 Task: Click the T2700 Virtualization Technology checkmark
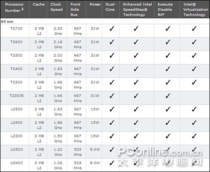pos(194,29)
